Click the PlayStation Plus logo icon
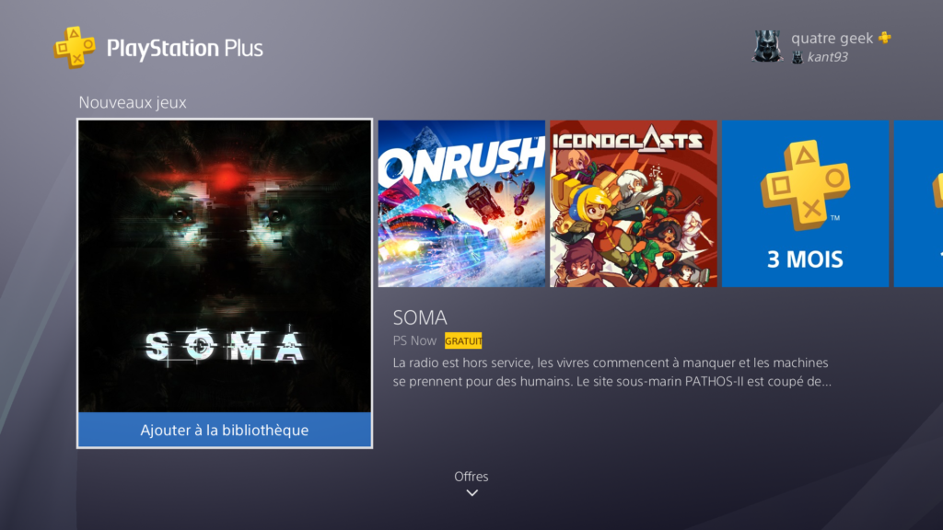Screen dimensions: 943x530 pyautogui.click(x=75, y=47)
